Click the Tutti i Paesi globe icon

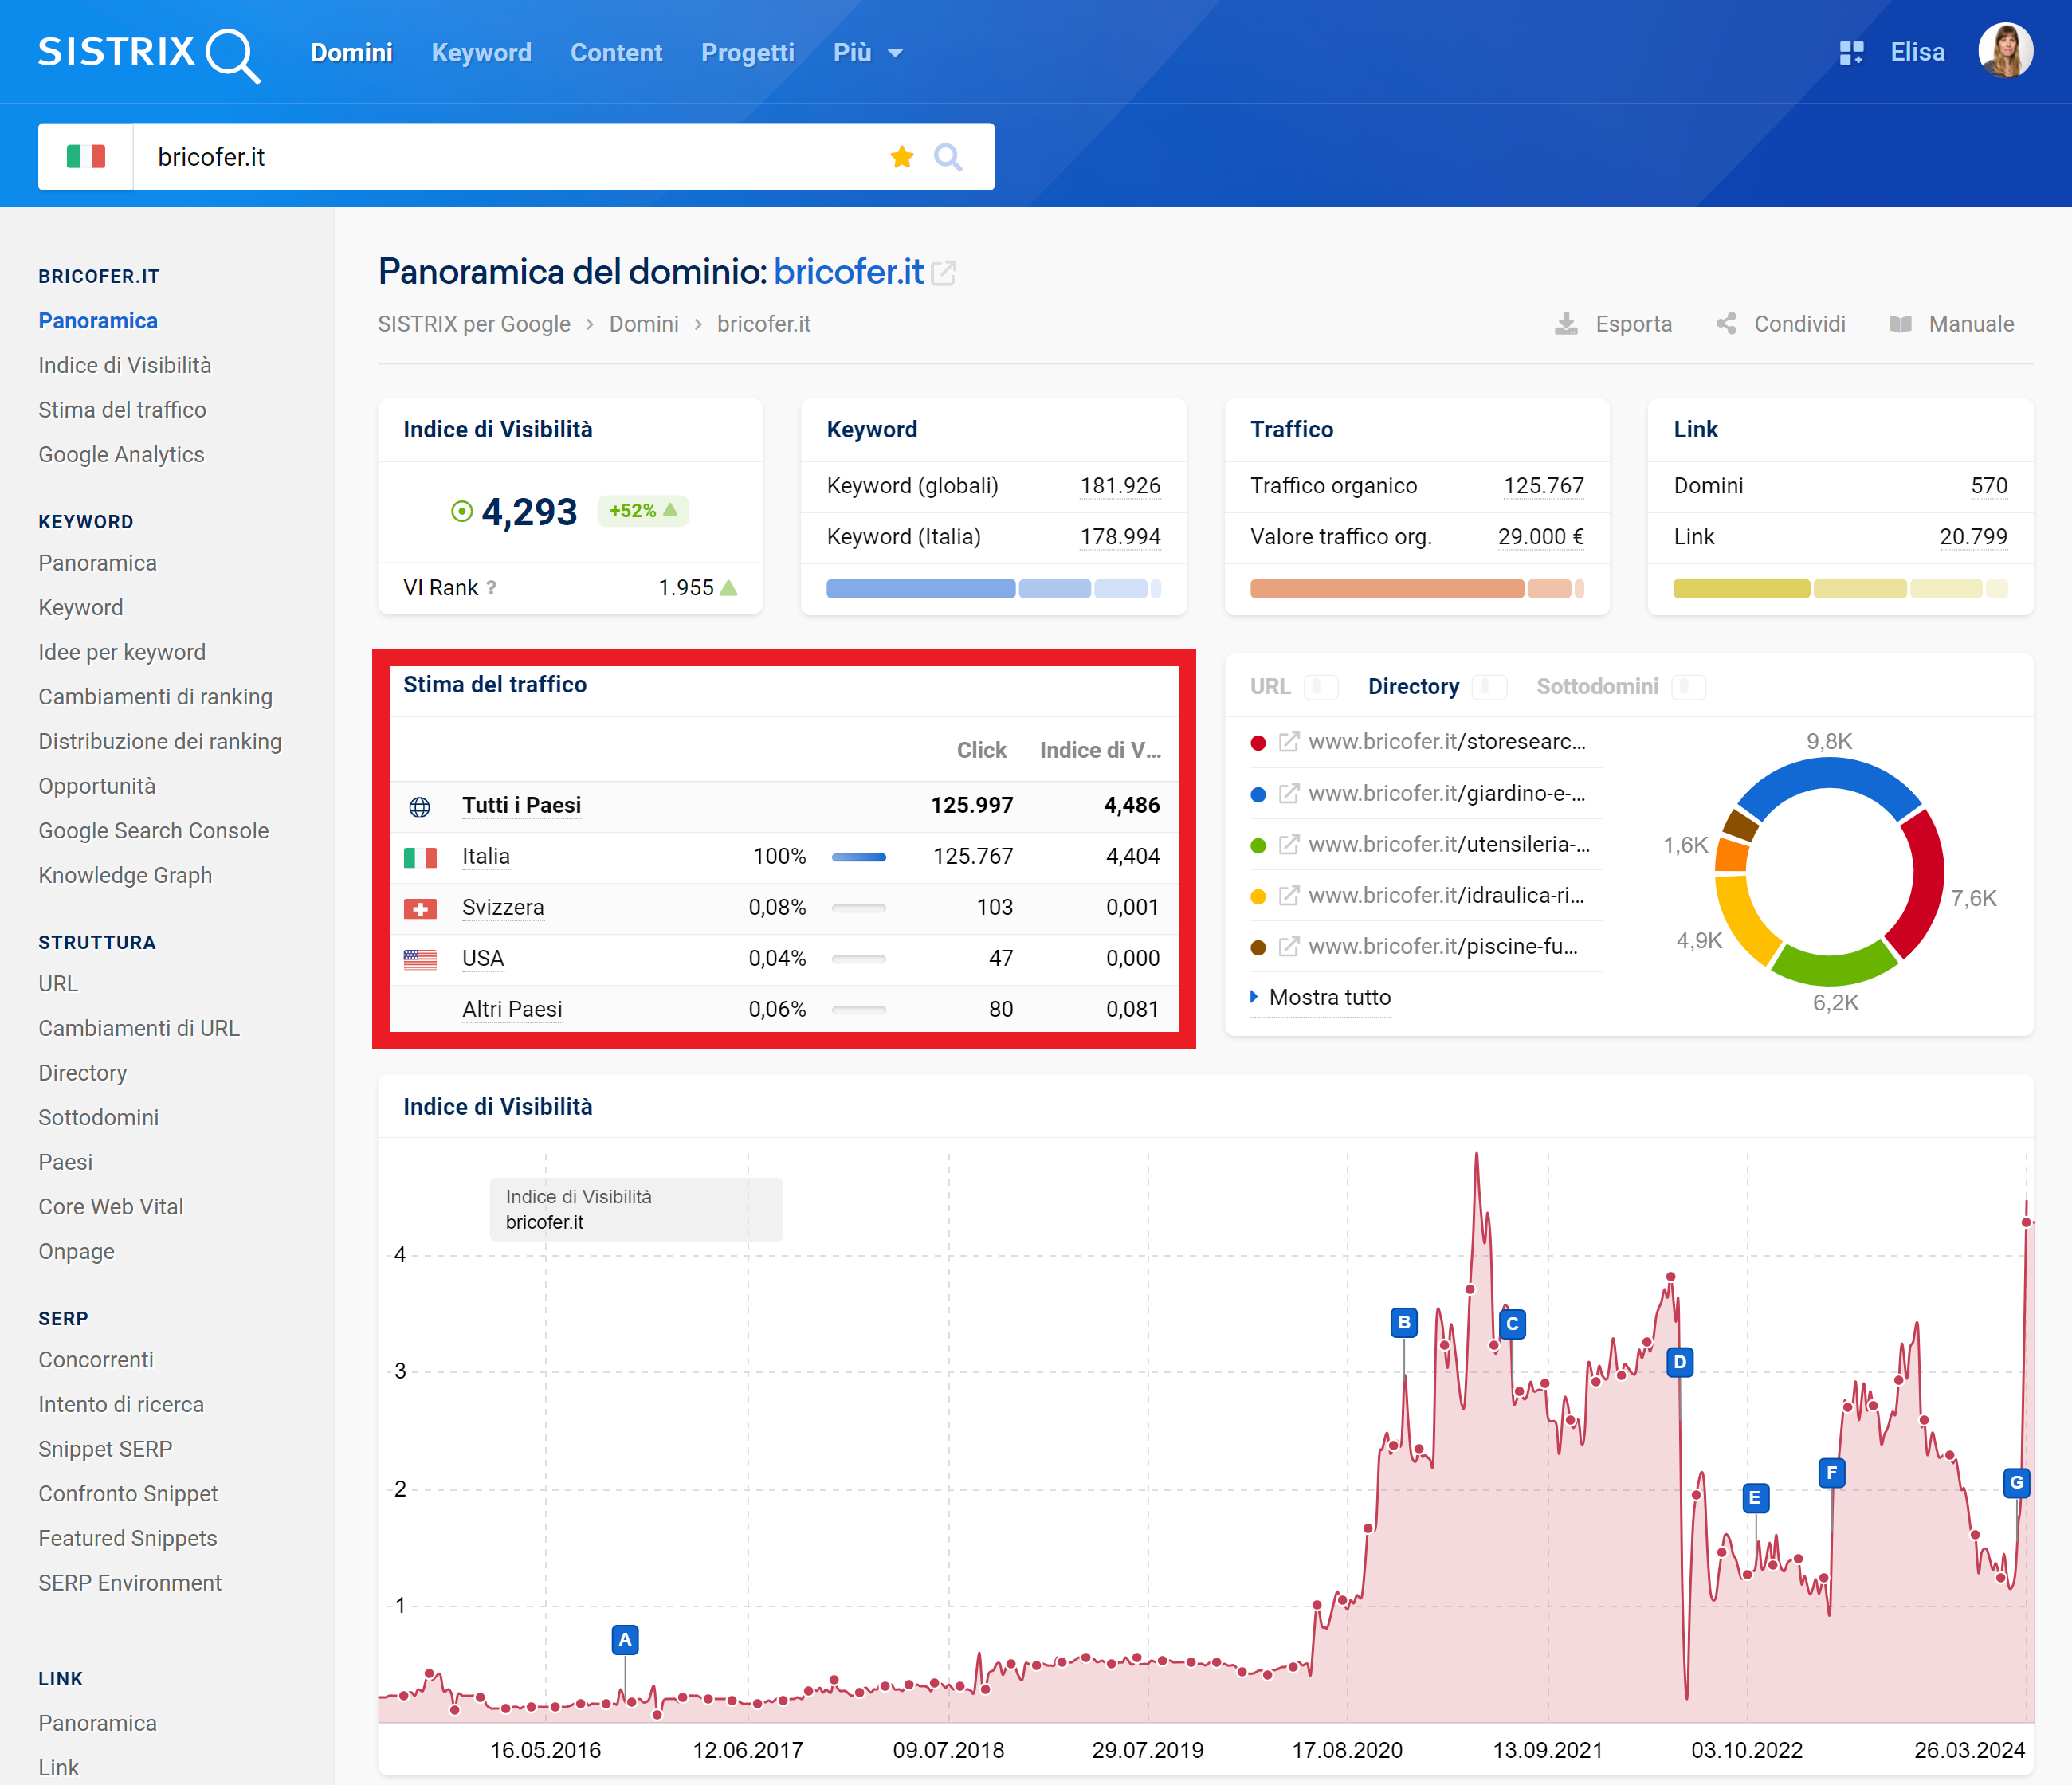[420, 806]
